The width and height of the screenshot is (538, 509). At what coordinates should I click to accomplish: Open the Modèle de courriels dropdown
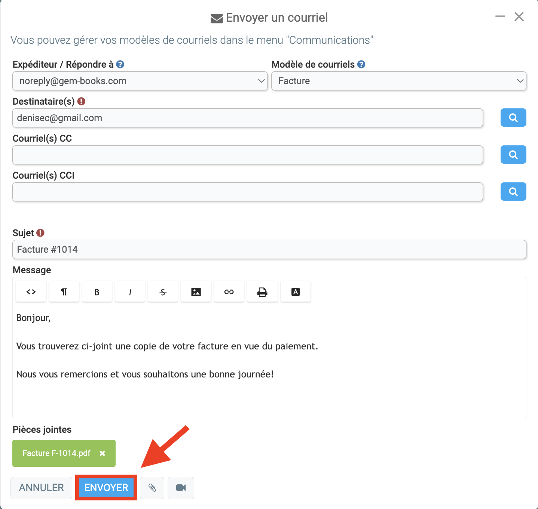(x=399, y=81)
